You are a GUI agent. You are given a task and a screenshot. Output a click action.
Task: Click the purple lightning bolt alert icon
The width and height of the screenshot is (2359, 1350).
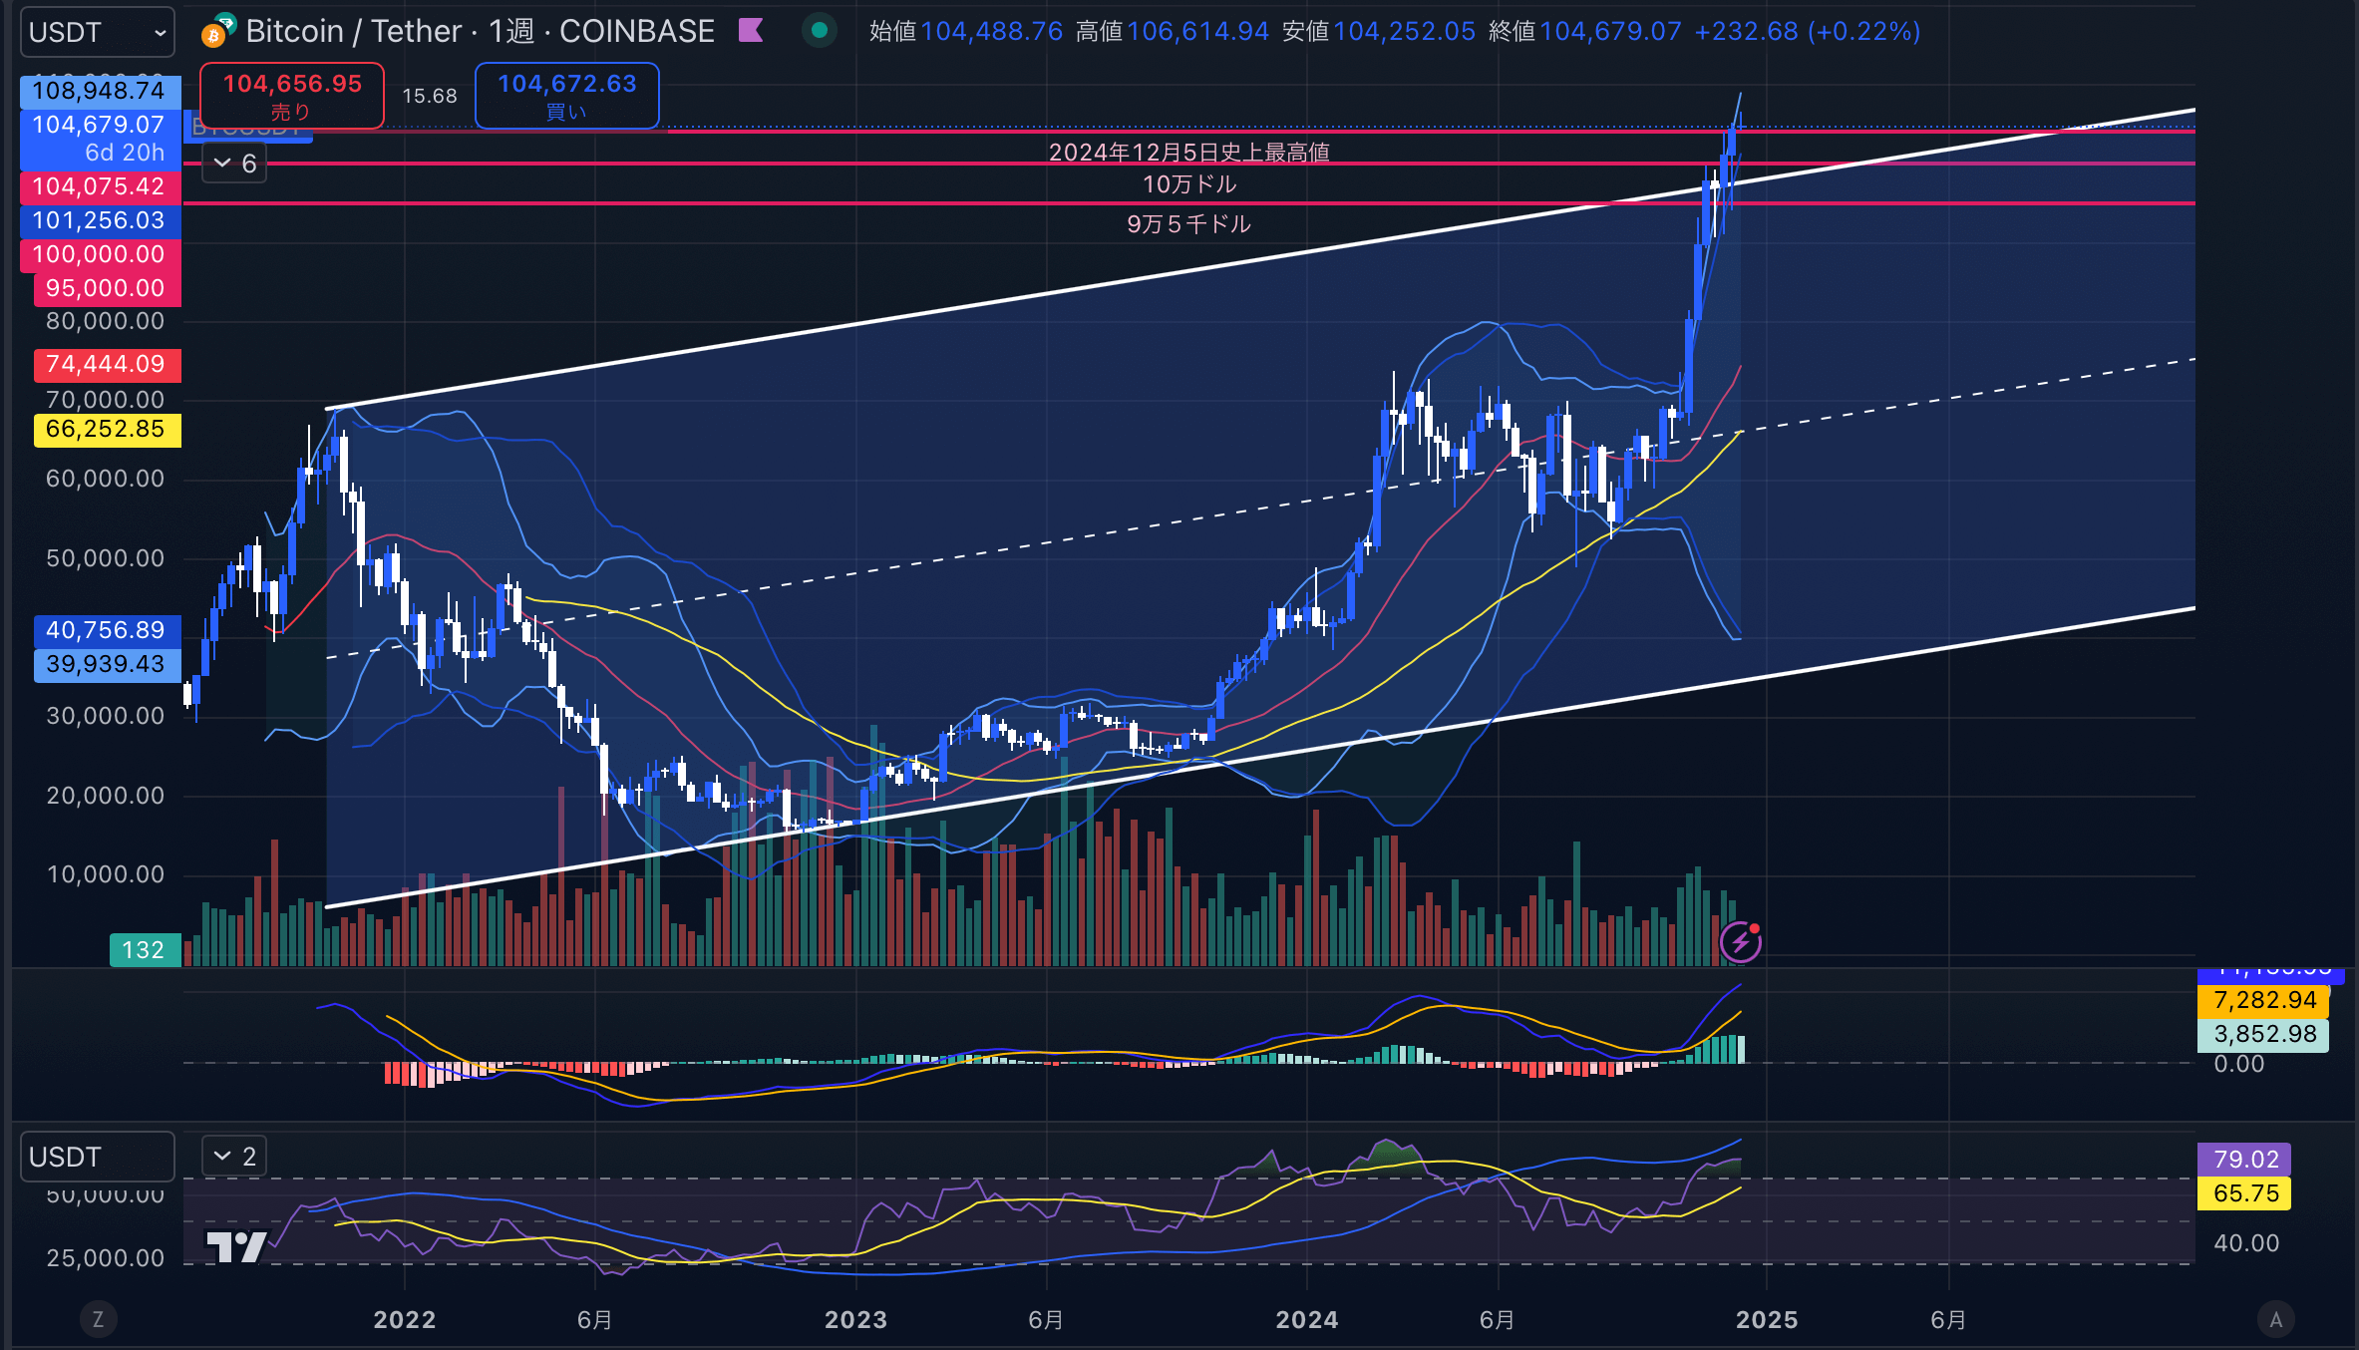pyautogui.click(x=1741, y=941)
